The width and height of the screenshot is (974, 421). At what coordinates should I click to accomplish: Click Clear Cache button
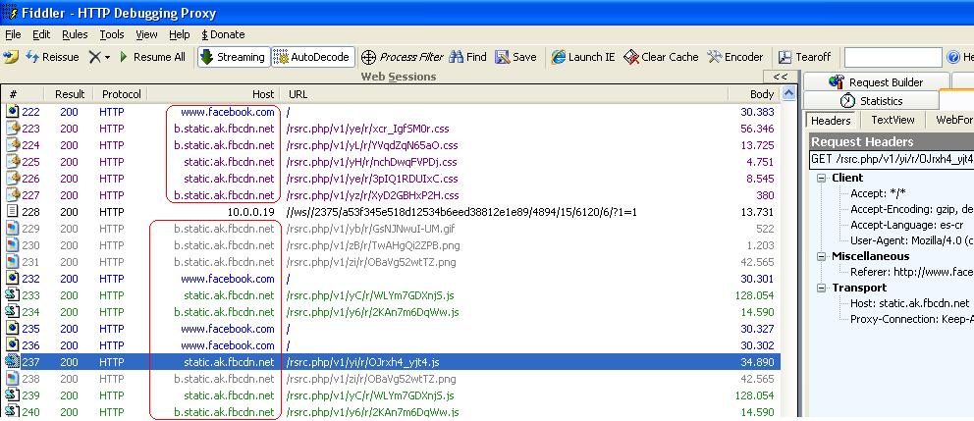[x=661, y=57]
